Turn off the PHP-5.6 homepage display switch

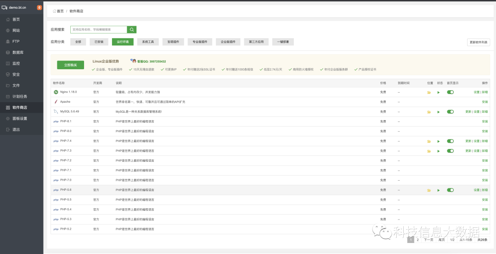pos(450,190)
